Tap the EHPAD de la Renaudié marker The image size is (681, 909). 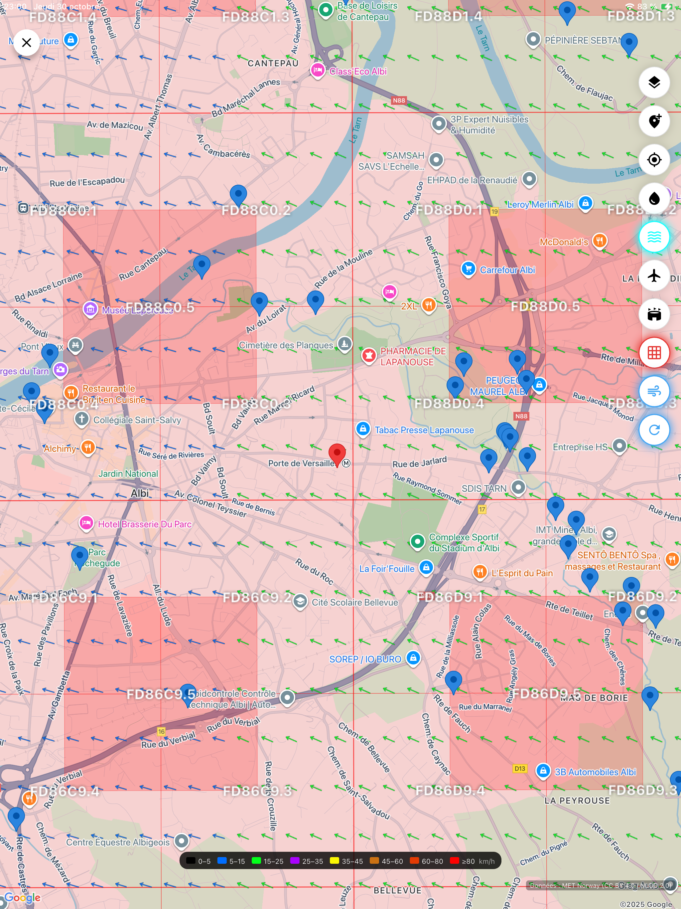coord(529,179)
